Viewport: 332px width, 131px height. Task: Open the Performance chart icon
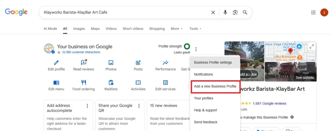[165, 63]
